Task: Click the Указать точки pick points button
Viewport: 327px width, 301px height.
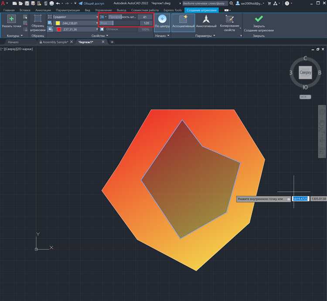Action: pos(11,21)
